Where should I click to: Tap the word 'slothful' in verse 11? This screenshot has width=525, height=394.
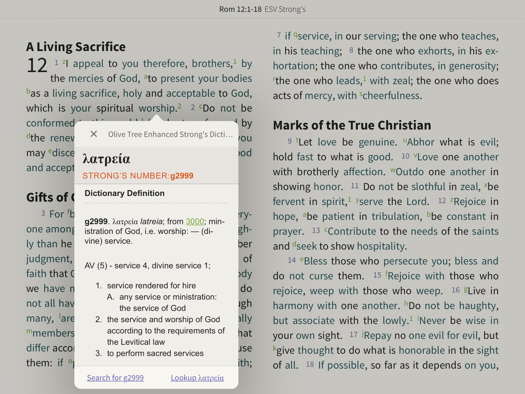[x=428, y=186]
